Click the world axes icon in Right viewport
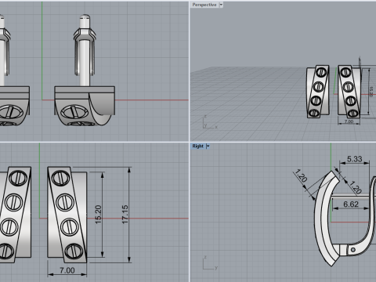Screen dimensions: 376x282 coord(210,262)
